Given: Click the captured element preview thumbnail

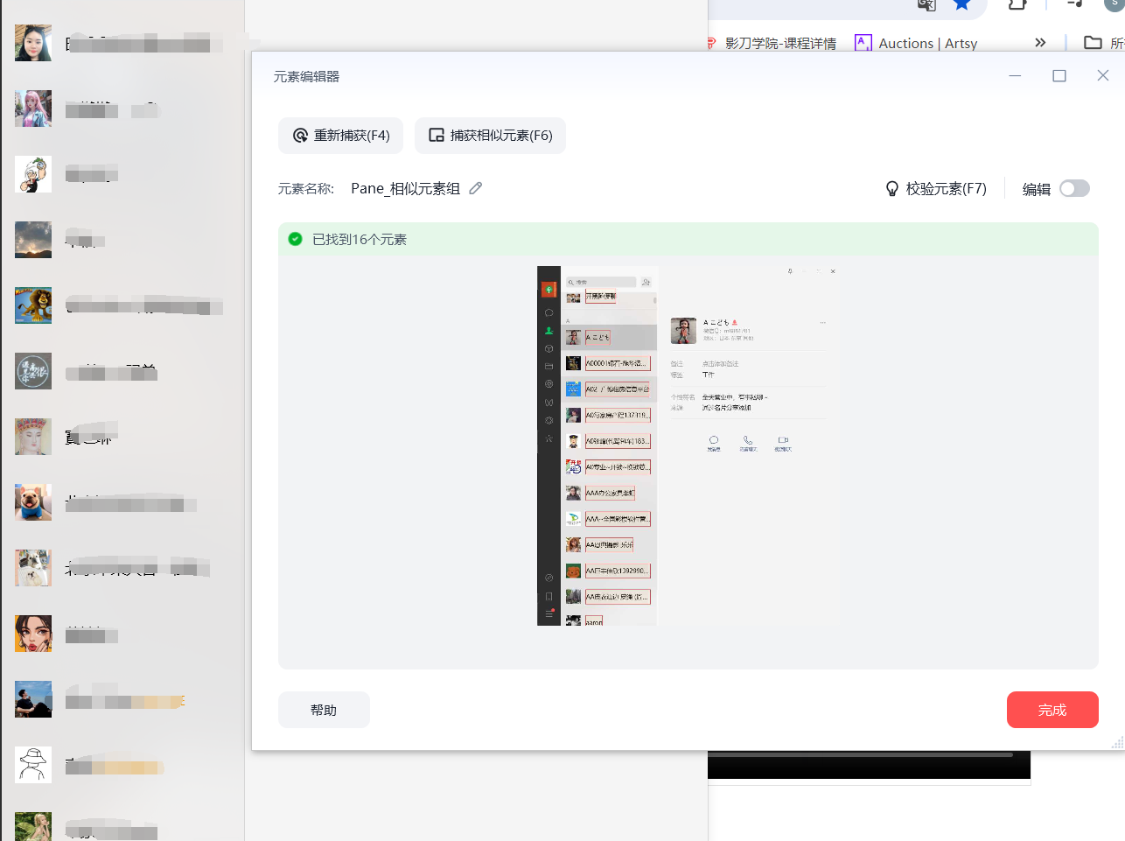Looking at the screenshot, I should 688,445.
